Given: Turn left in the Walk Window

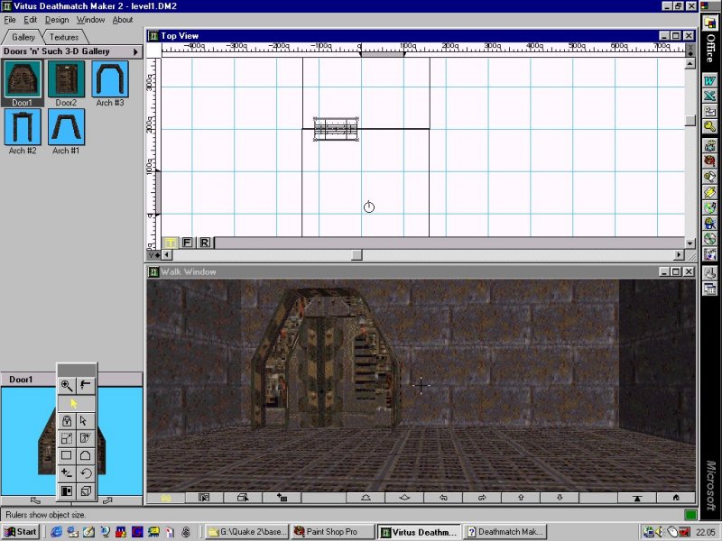Looking at the screenshot, I should (x=443, y=498).
